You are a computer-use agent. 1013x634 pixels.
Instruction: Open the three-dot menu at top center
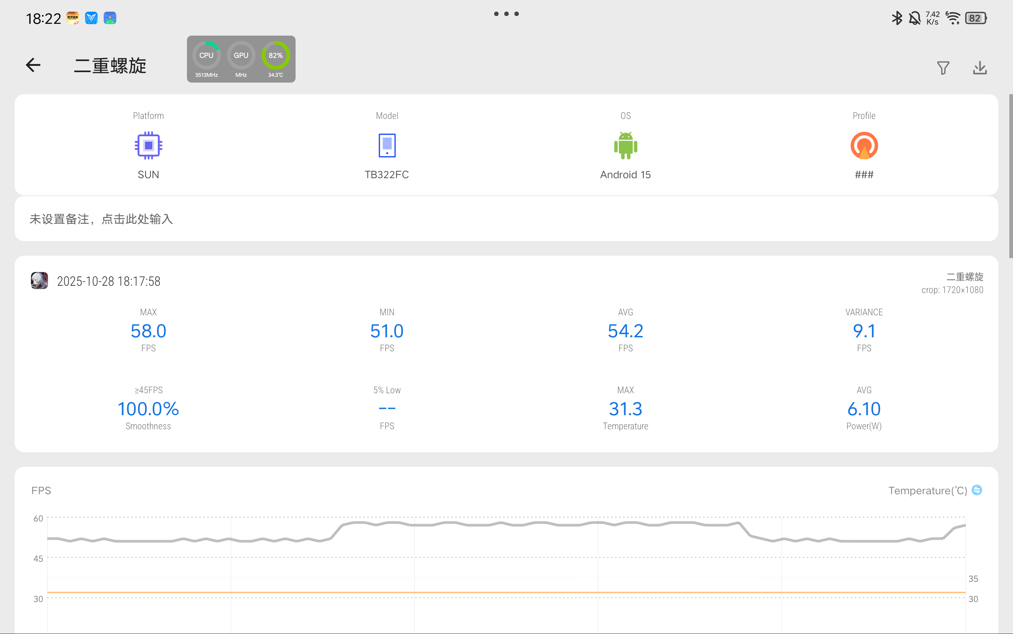(507, 14)
